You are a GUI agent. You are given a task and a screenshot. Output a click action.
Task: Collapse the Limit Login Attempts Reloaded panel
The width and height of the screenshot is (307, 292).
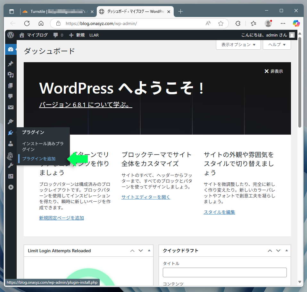(x=149, y=250)
